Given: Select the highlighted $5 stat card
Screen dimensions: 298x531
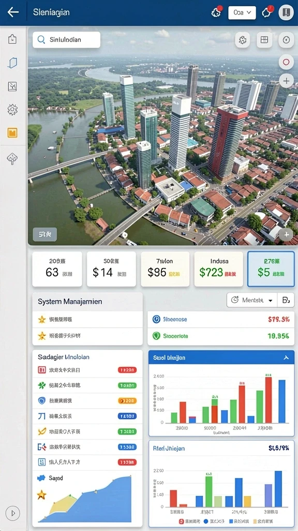Looking at the screenshot, I should pos(271,269).
